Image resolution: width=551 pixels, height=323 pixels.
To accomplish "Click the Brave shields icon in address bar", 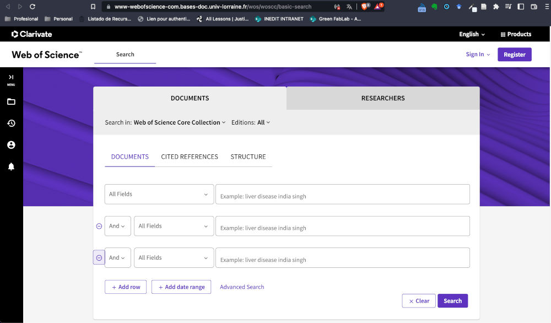I will point(365,7).
